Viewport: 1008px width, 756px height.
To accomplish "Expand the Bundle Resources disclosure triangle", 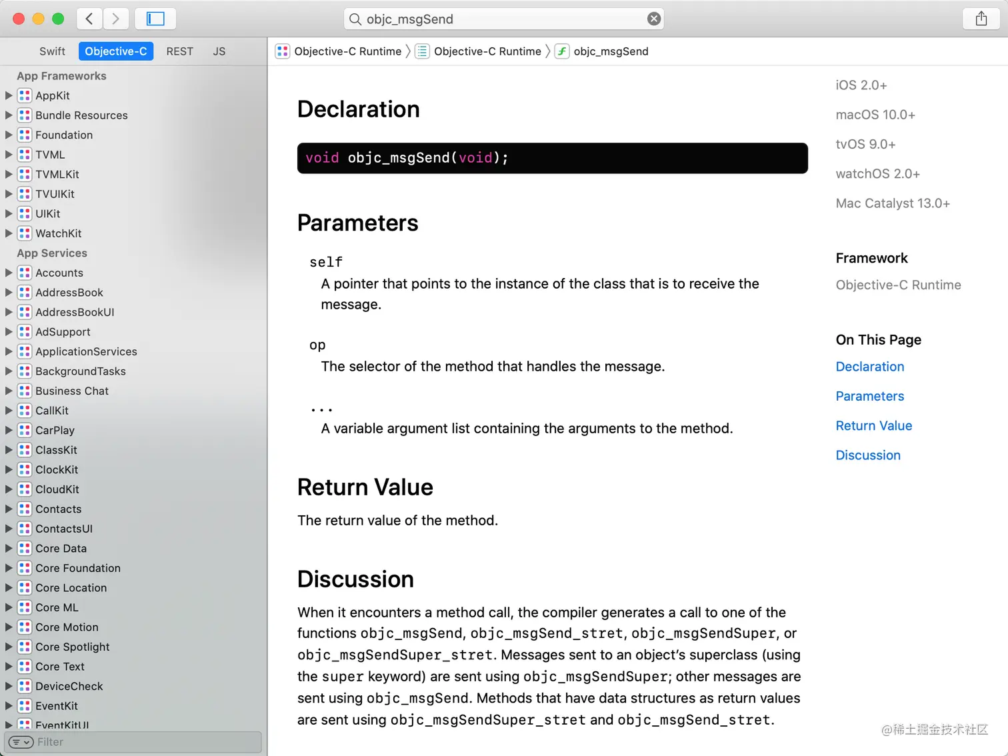I will tap(9, 115).
